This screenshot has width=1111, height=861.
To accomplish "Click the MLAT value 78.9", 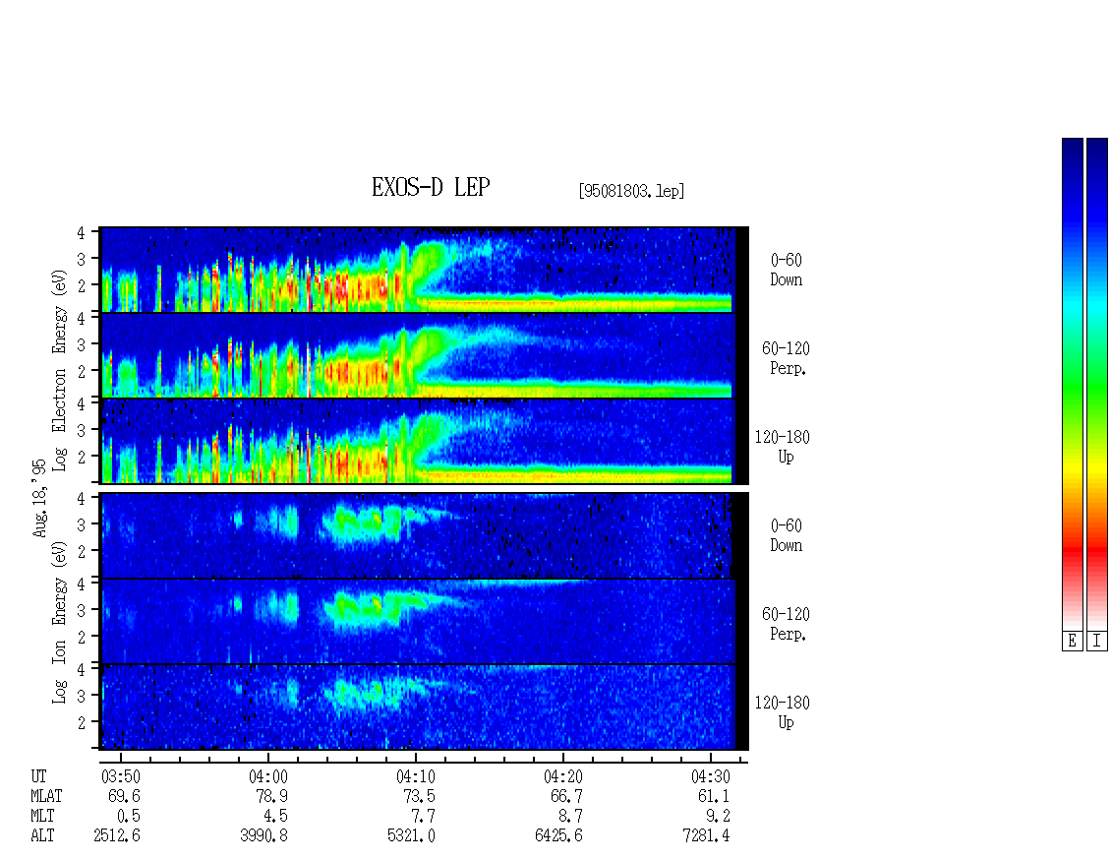I will (x=272, y=796).
